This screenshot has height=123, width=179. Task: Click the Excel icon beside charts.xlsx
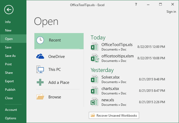click(x=94, y=90)
